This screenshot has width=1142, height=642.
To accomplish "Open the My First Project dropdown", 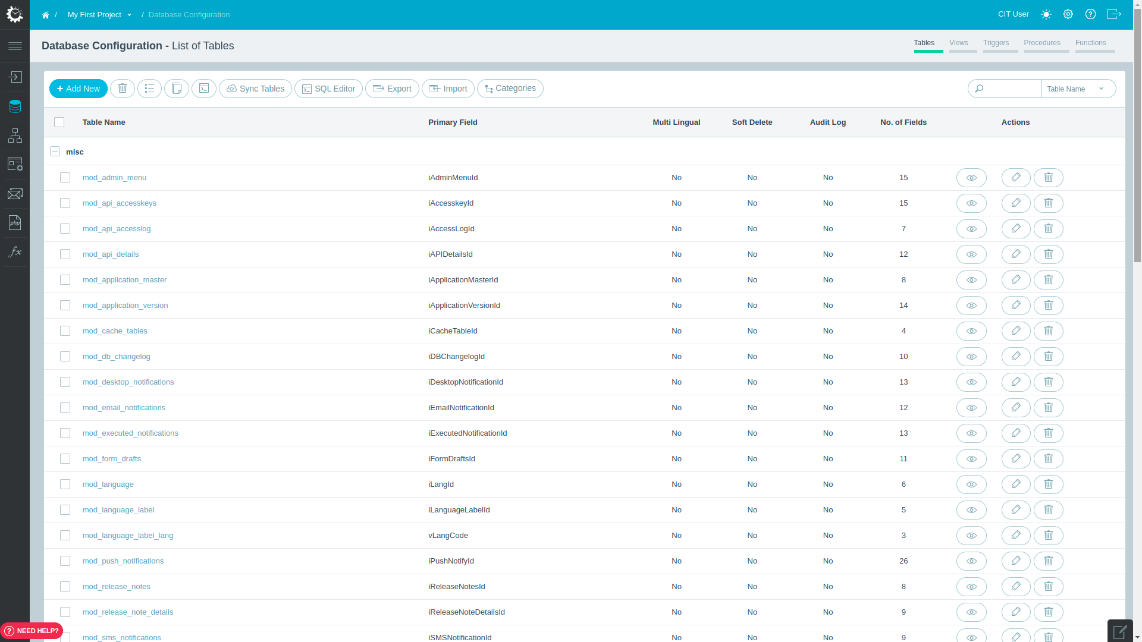I will tap(99, 15).
